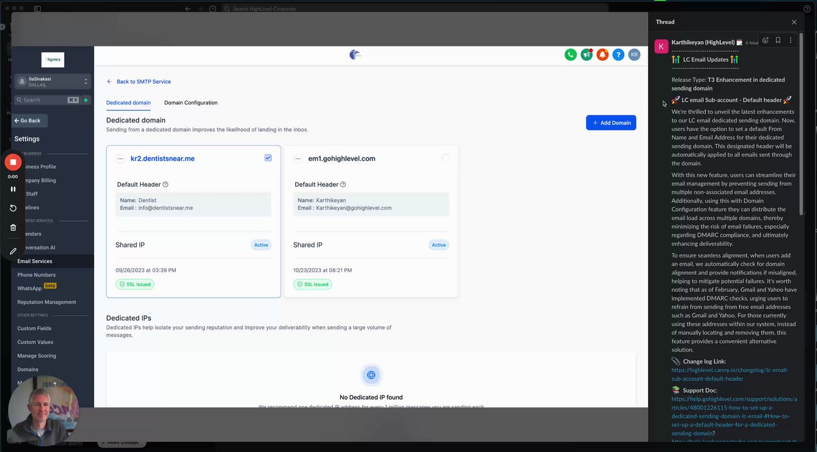Click the Search HighLevel-Corporate bar
Screen dimensions: 817x452
pos(414,9)
